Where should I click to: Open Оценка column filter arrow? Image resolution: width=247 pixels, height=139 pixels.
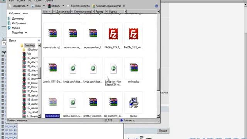click(x=125, y=12)
